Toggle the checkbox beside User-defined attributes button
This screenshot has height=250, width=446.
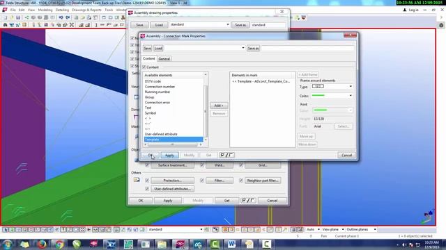click(x=147, y=189)
